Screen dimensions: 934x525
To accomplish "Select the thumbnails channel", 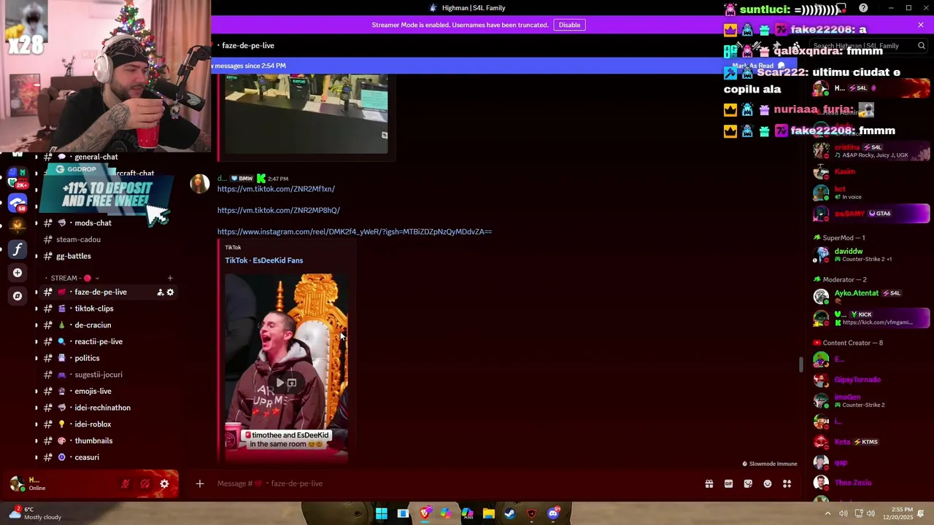I will pyautogui.click(x=93, y=441).
